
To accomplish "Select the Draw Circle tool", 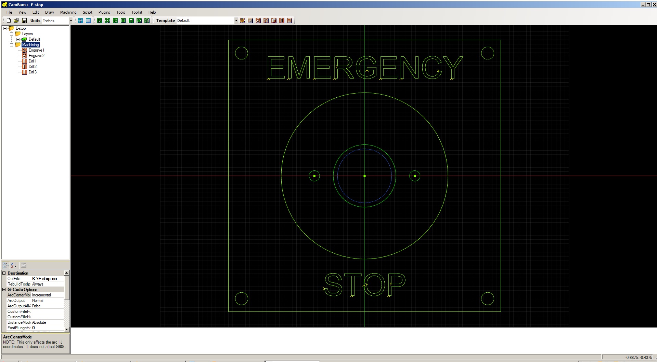I will 107,20.
